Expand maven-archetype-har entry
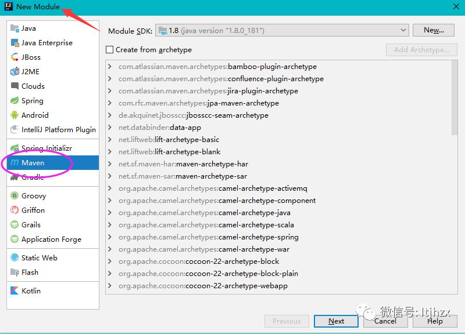The height and width of the screenshot is (334, 465). coord(110,164)
